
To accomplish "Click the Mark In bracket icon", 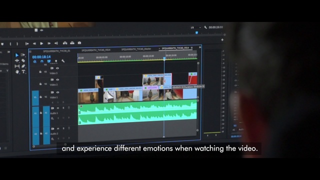I will (10, 44).
